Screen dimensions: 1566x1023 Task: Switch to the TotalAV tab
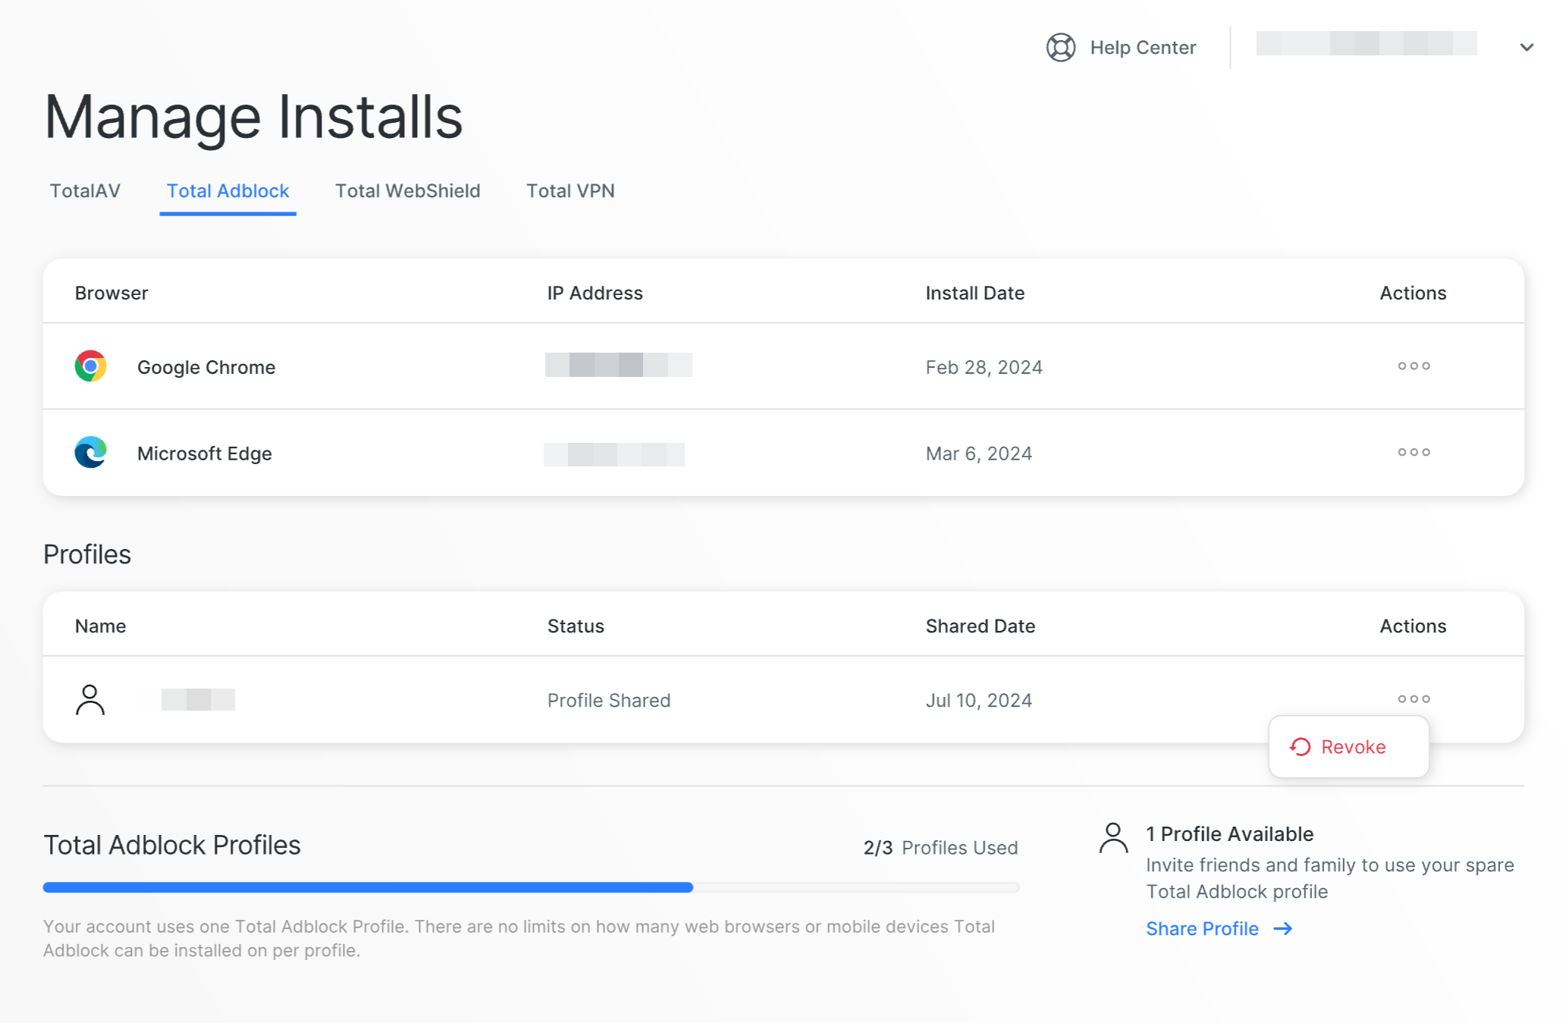coord(85,190)
